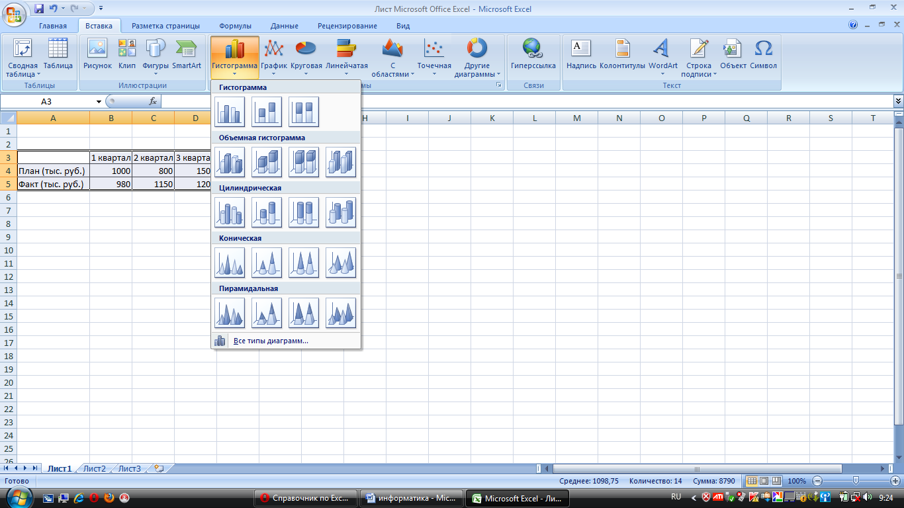This screenshot has height=508, width=904.
Task: Click insert function fx button
Action: (x=153, y=101)
